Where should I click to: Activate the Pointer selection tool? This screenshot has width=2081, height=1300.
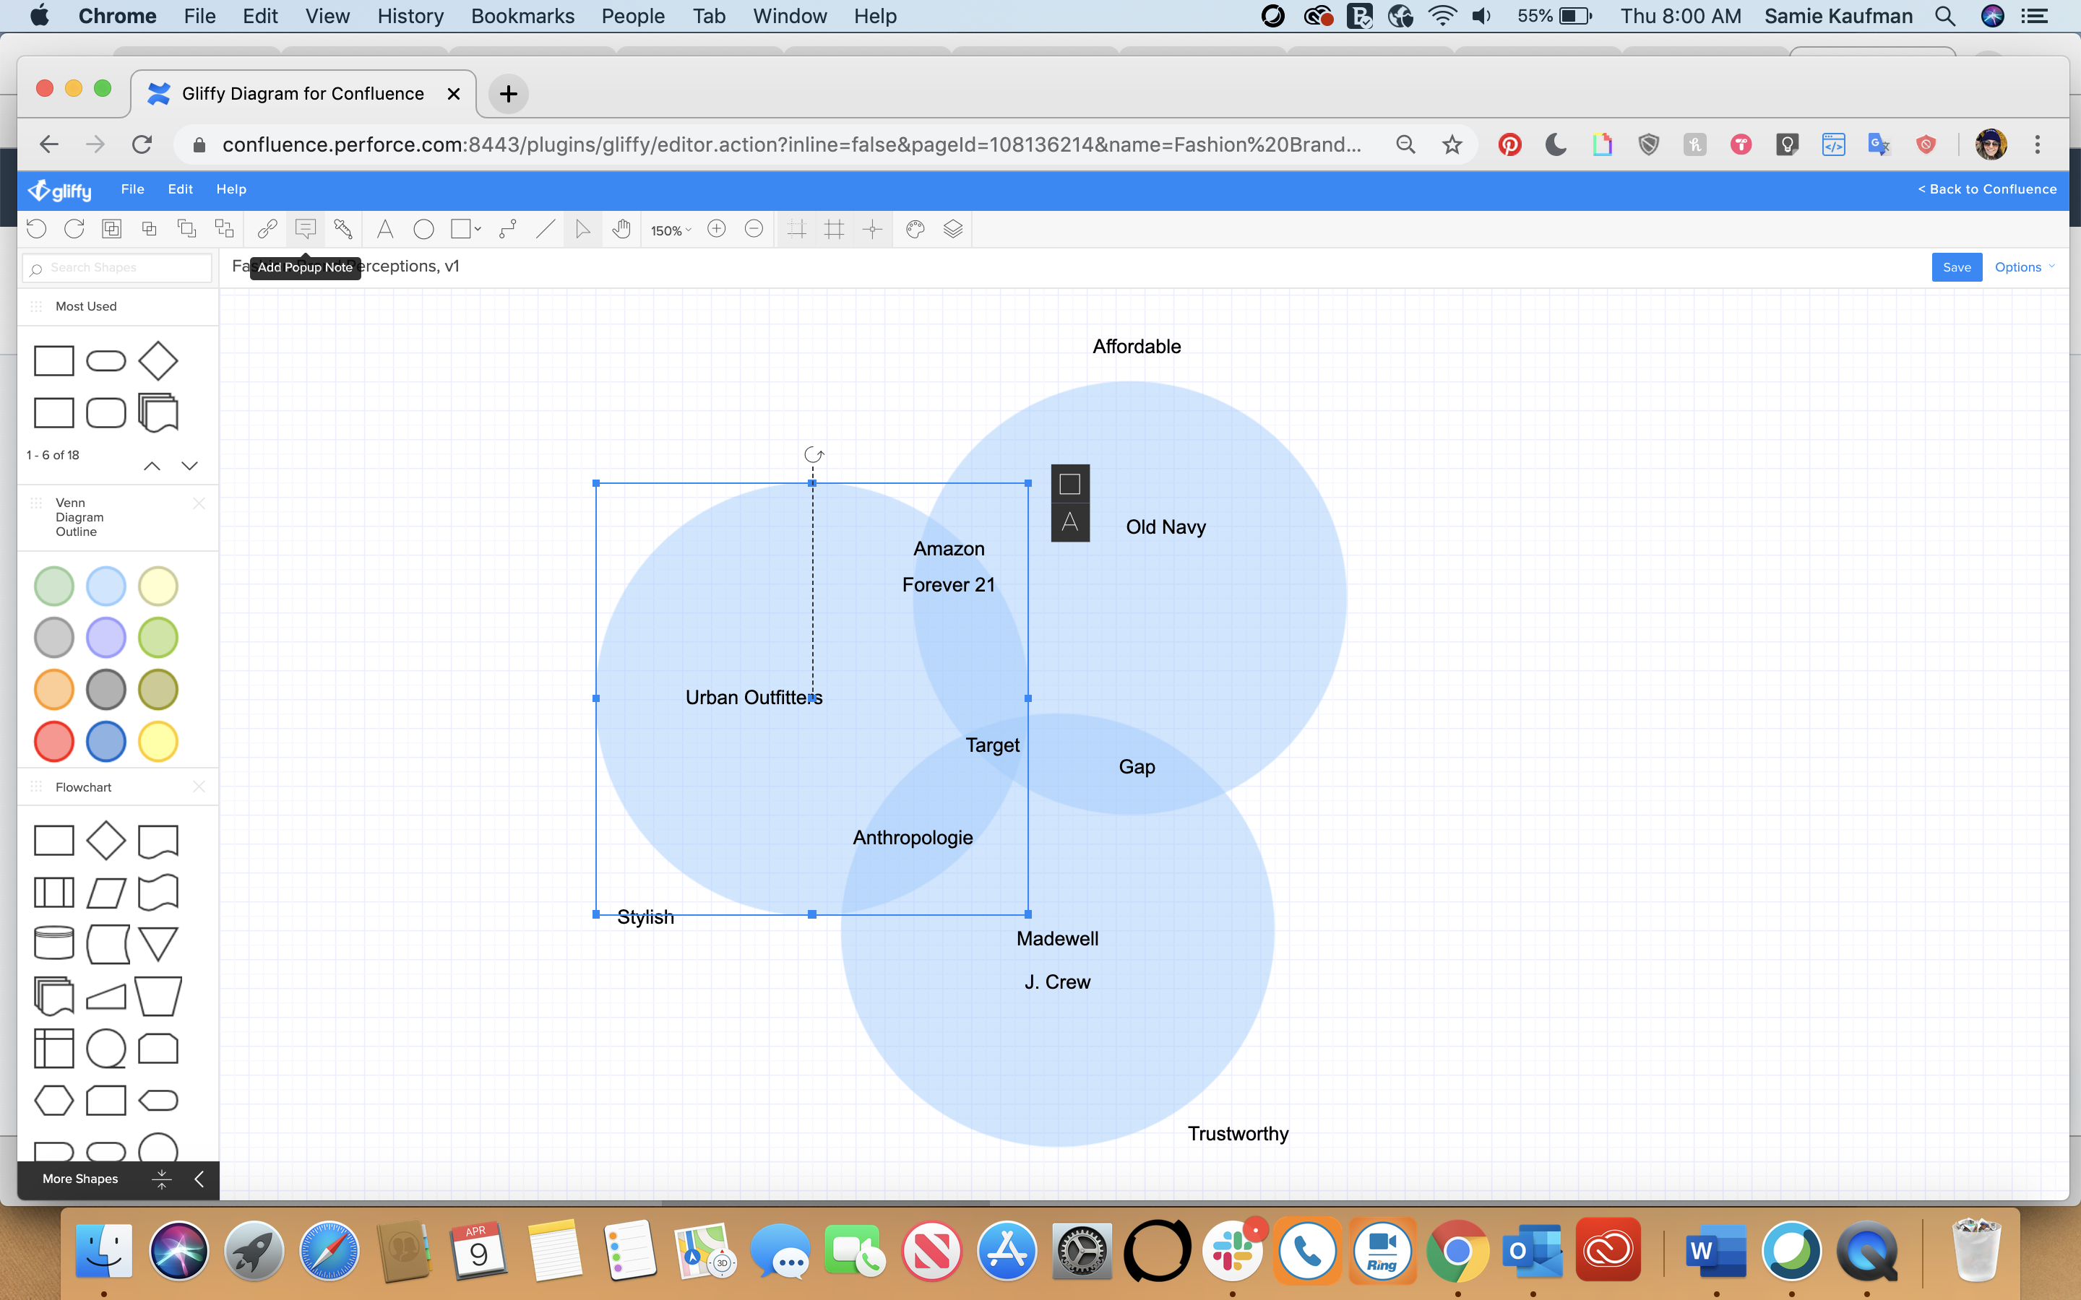click(583, 229)
